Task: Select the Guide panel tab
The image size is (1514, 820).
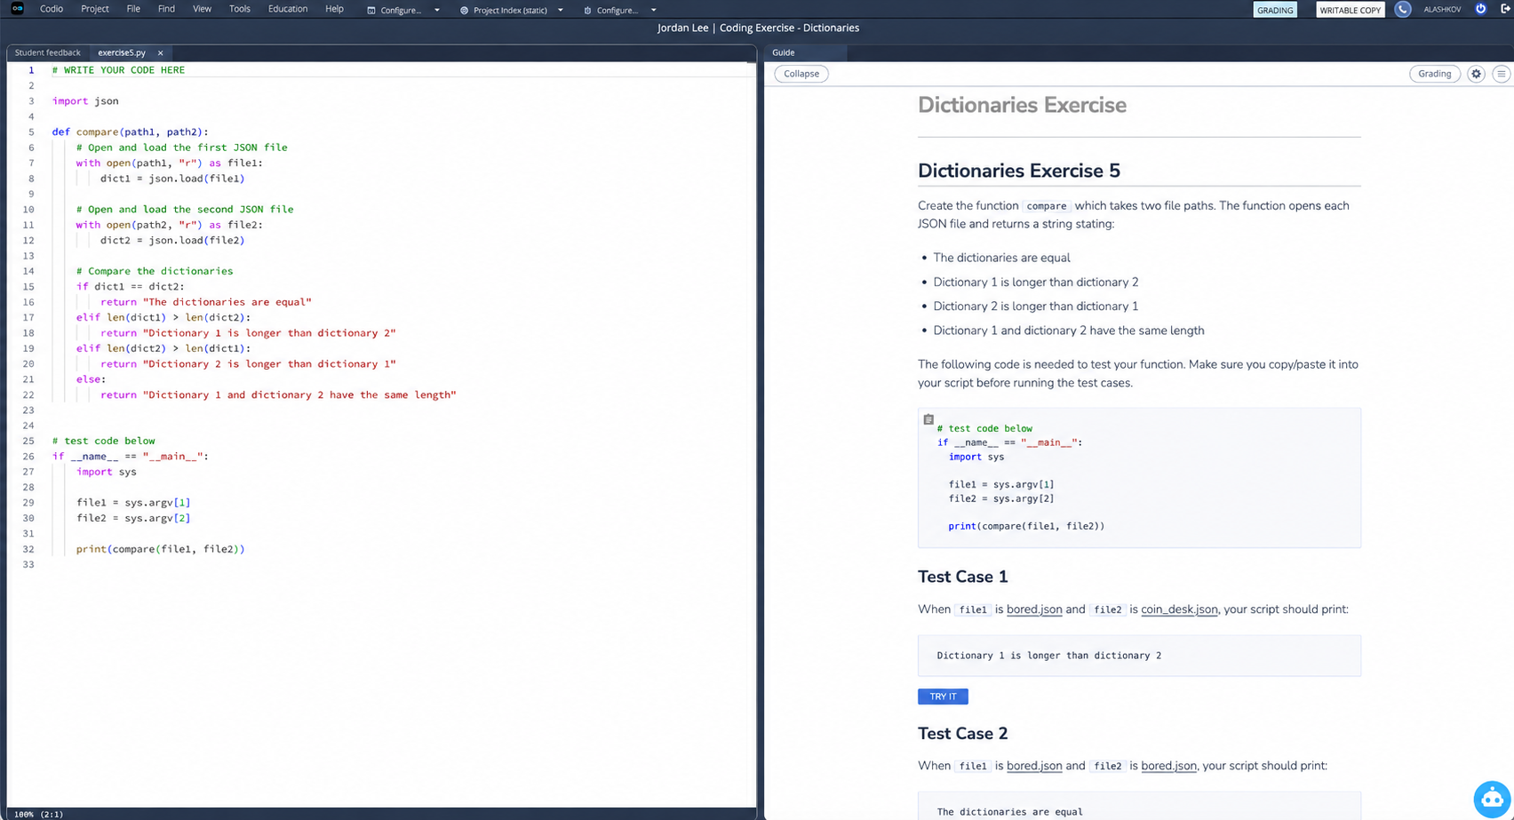Action: (784, 53)
